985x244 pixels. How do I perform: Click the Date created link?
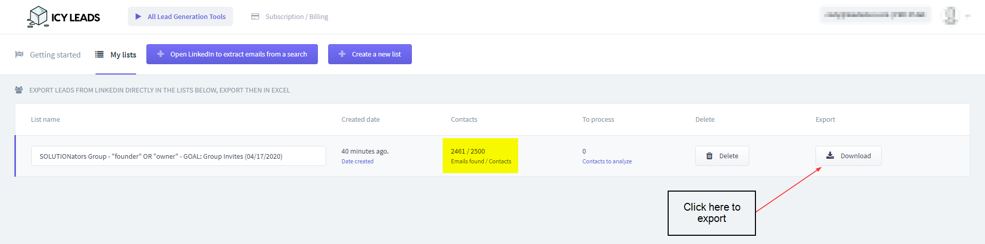pos(357,161)
